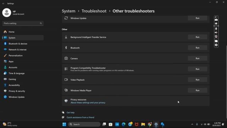
Task: Click the Camera row icon
Action: (x=66, y=58)
